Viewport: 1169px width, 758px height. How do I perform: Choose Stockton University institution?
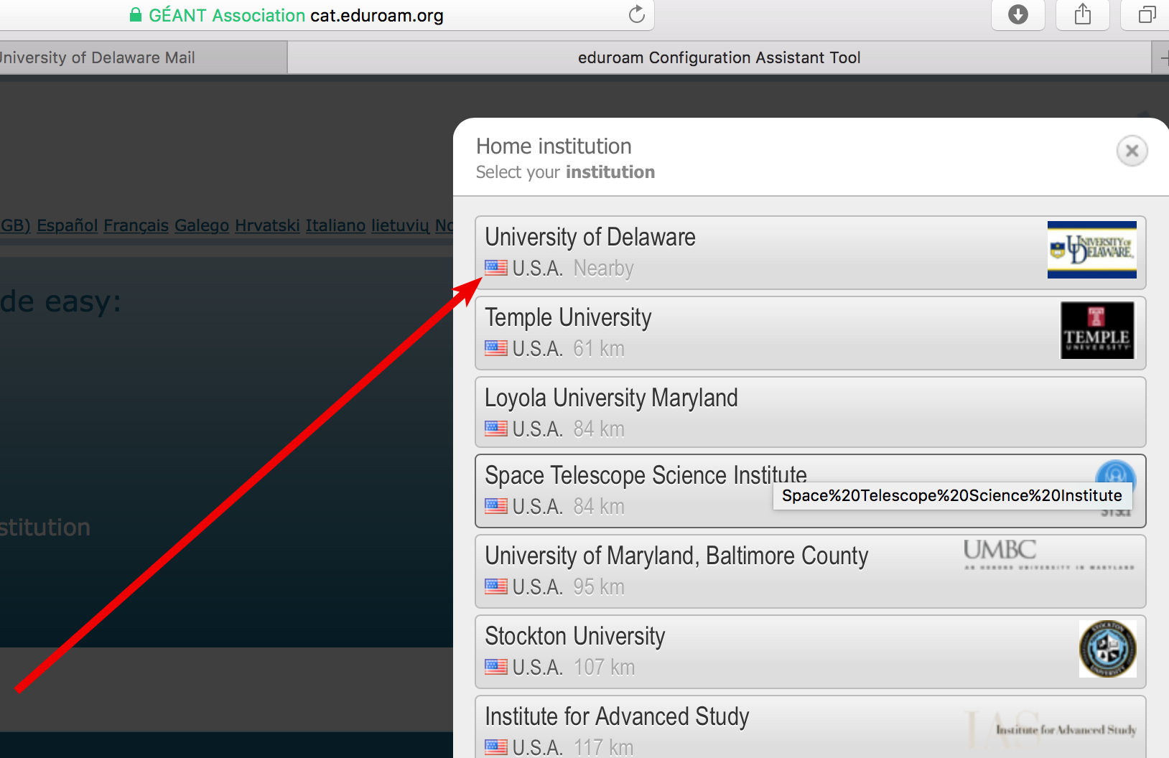coord(810,652)
